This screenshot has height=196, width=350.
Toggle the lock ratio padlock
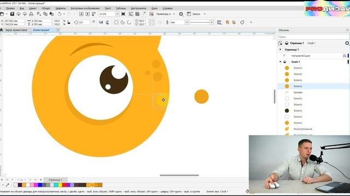click(69, 22)
